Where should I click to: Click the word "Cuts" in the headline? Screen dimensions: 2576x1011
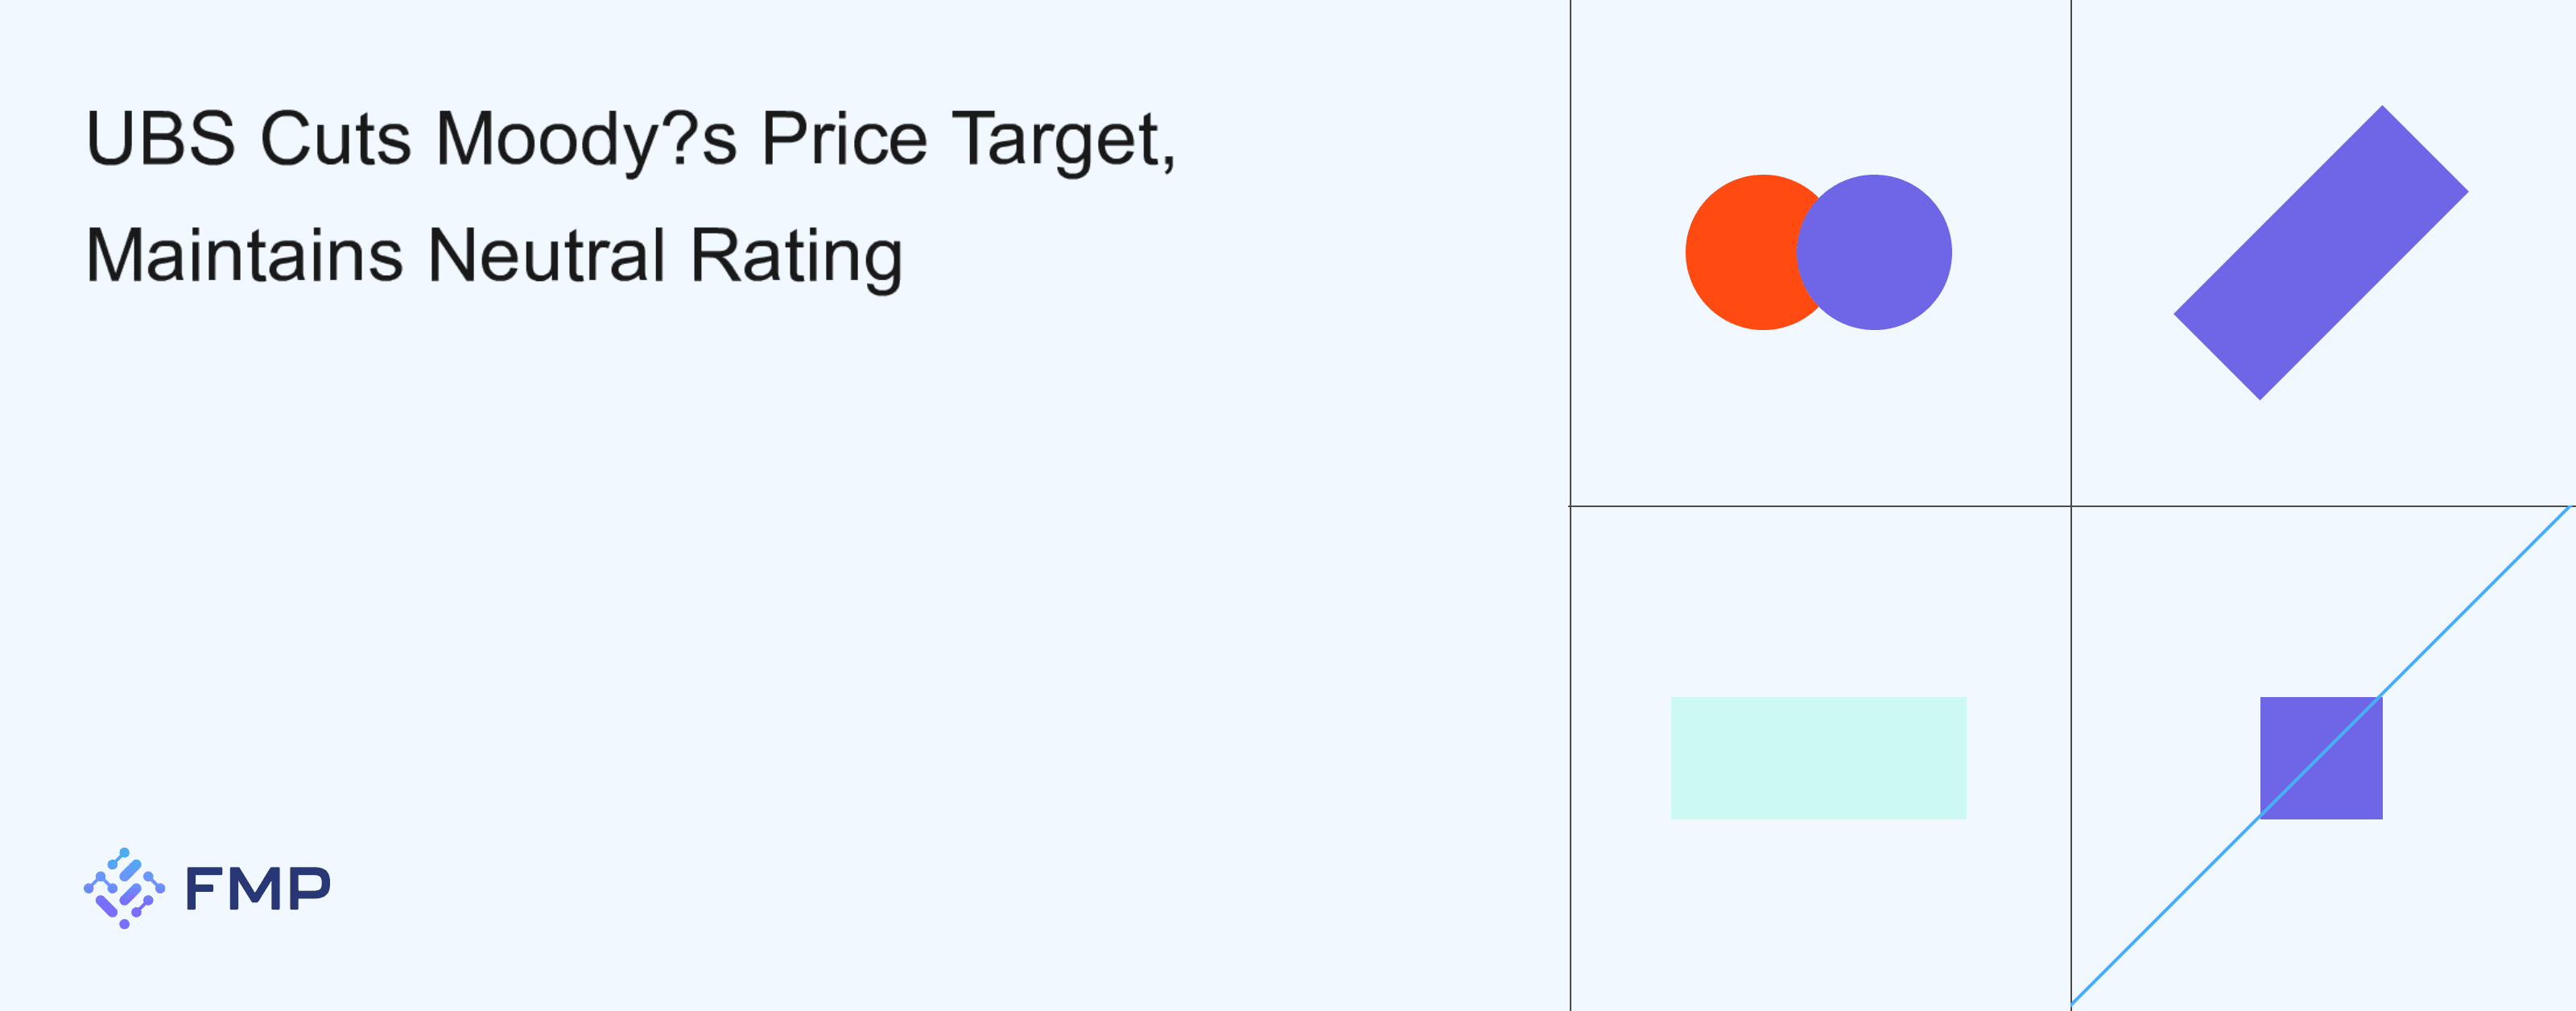pos(335,138)
